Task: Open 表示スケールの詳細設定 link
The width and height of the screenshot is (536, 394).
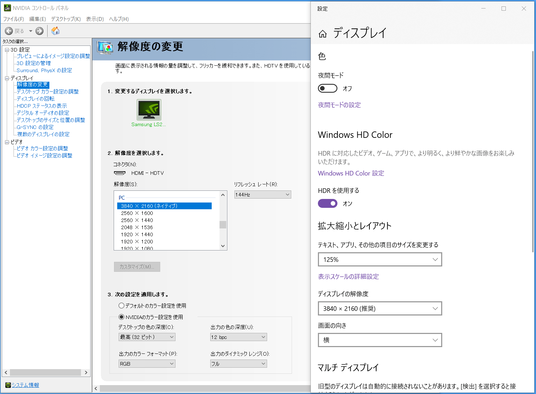Action: pyautogui.click(x=348, y=276)
